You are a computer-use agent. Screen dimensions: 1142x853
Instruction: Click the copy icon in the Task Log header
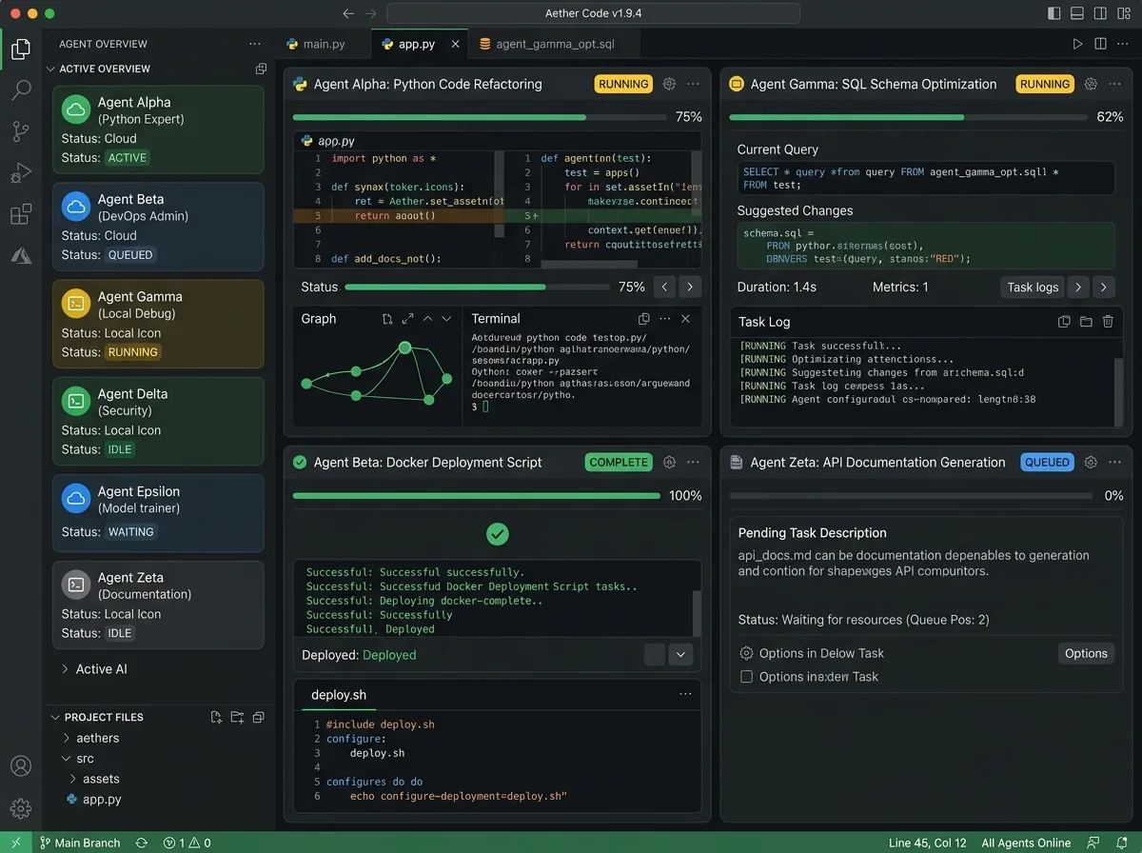point(1065,322)
